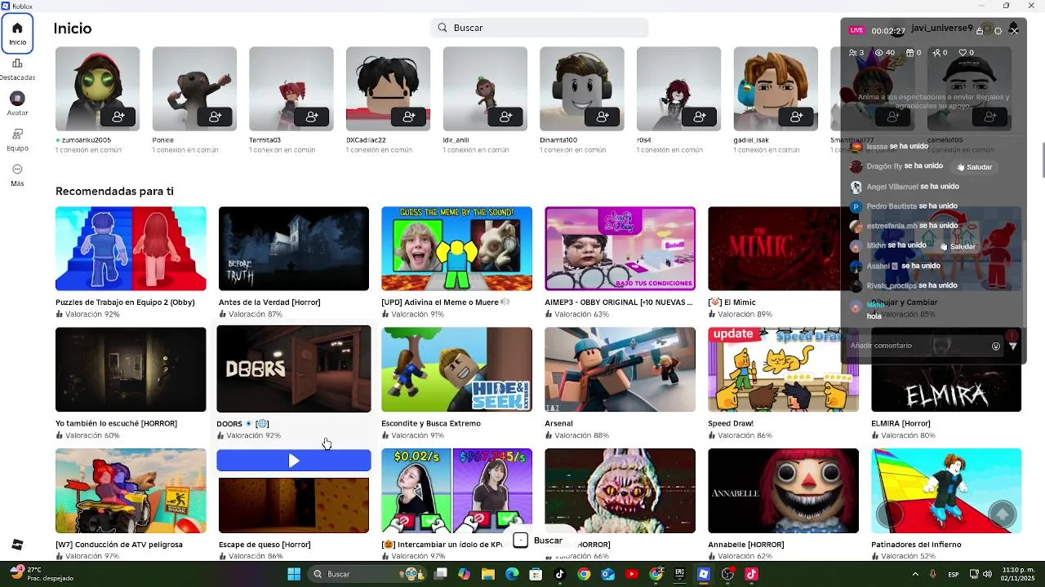Click 'Valoración 88%' under Arsenal
Screen dimensions: 1045x587
pyautogui.click(x=581, y=435)
